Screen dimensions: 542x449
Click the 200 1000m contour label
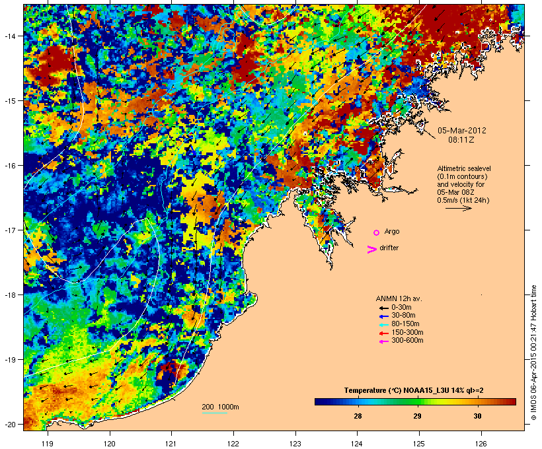coord(220,407)
